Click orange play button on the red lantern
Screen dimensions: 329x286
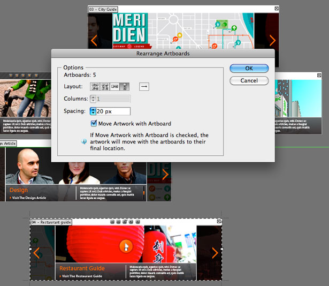tap(126, 246)
